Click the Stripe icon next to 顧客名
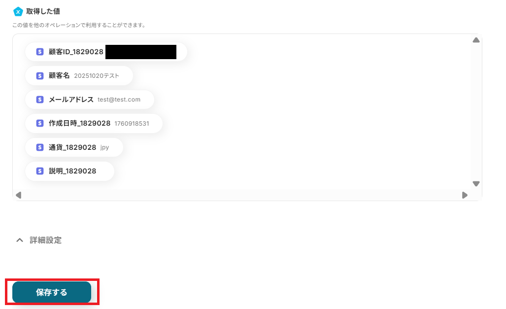This screenshot has width=506, height=309. [40, 75]
